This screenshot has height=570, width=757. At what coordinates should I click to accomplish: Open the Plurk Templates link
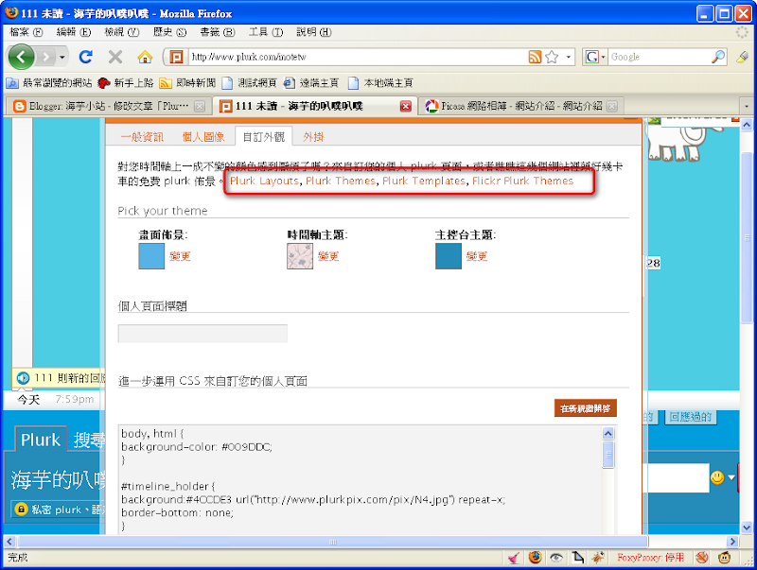coord(424,181)
